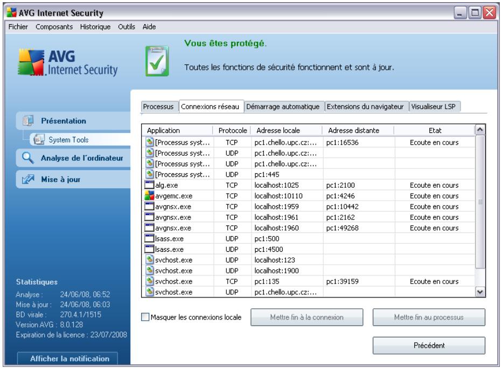This screenshot has height=368, width=502.
Task: Sort by the Etat column header
Action: (x=435, y=130)
